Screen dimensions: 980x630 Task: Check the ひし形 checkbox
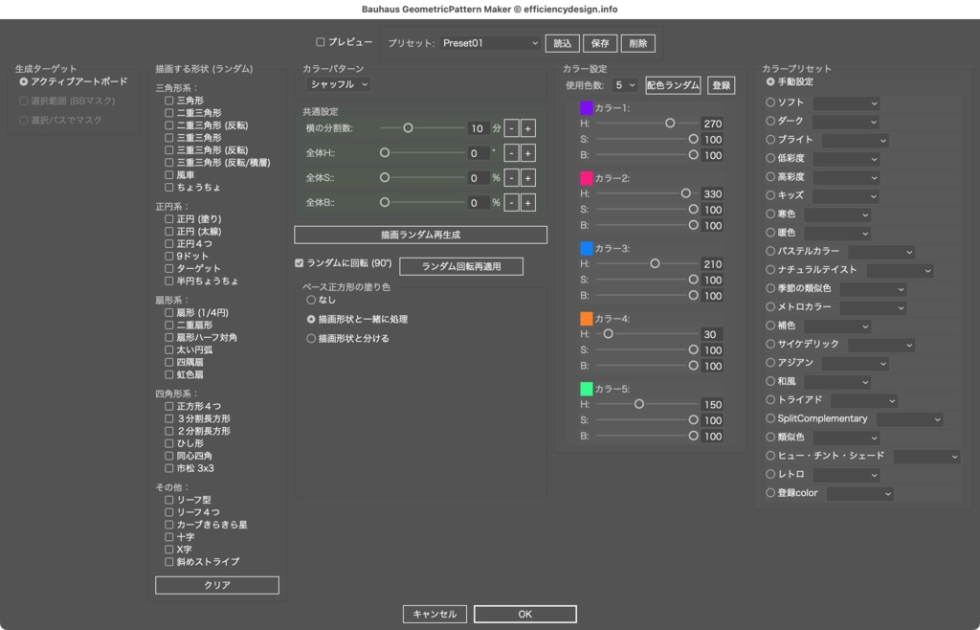pyautogui.click(x=168, y=443)
